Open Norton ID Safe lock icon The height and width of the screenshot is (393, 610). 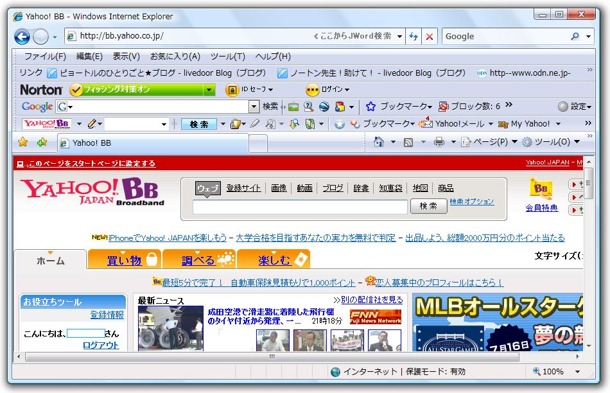232,90
